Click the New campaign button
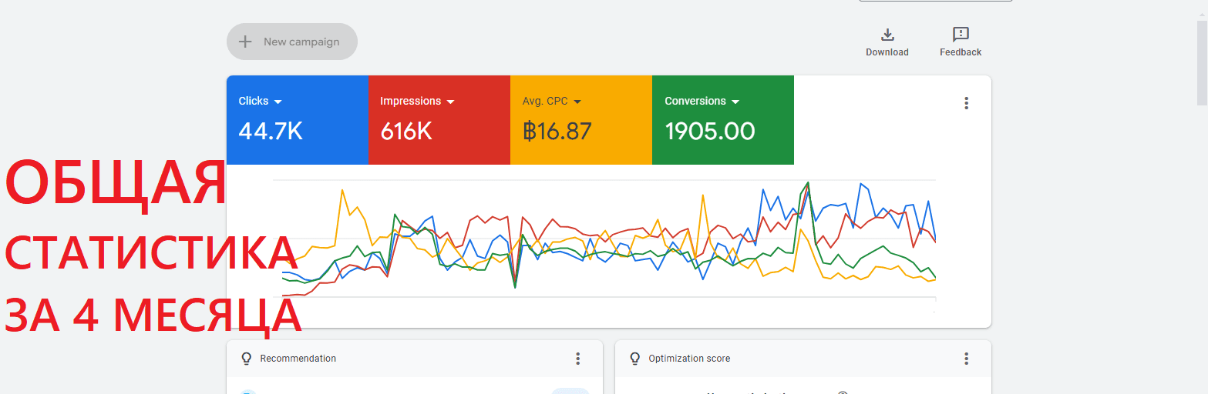 (x=292, y=42)
